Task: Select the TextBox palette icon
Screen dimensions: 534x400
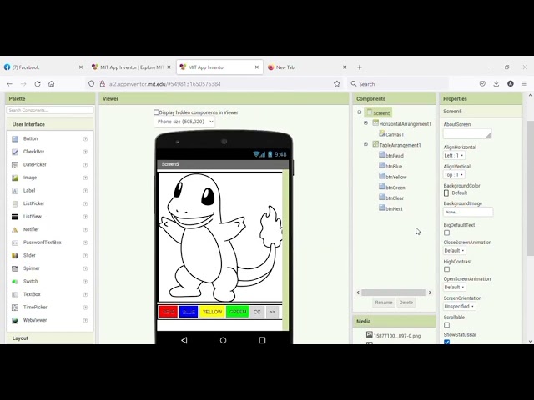Action: pos(15,294)
